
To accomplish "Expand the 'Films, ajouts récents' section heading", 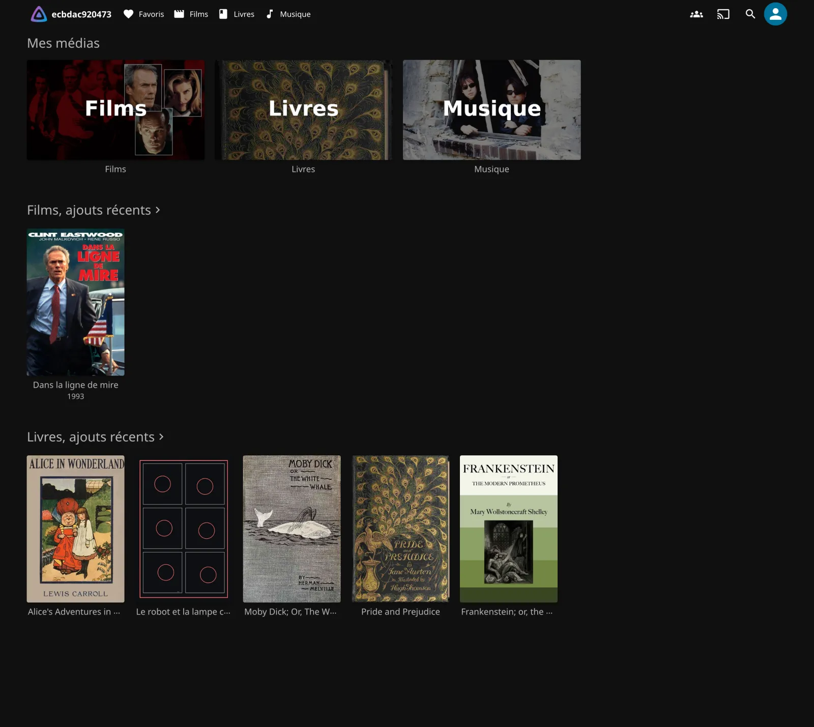I will 94,210.
